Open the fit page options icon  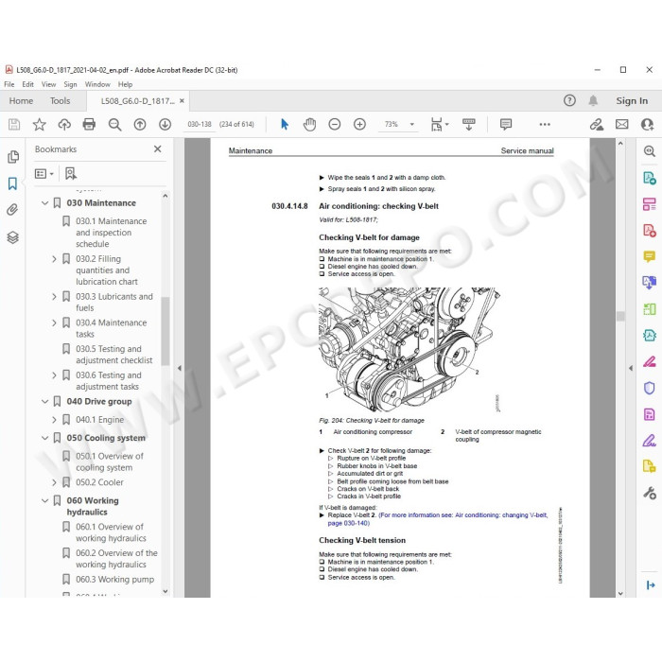click(439, 124)
